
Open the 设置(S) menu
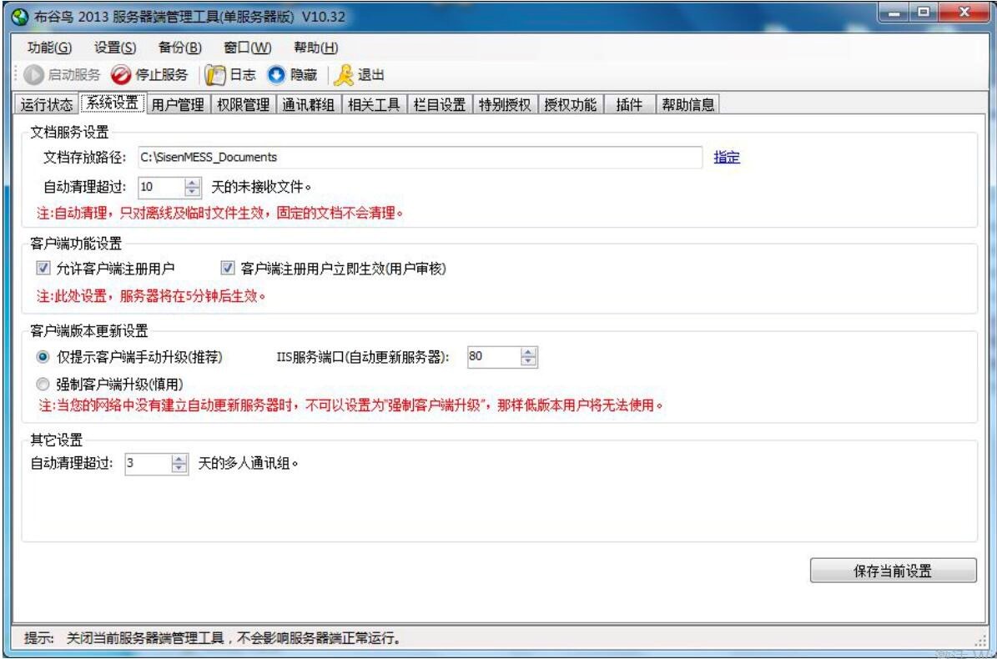(115, 48)
